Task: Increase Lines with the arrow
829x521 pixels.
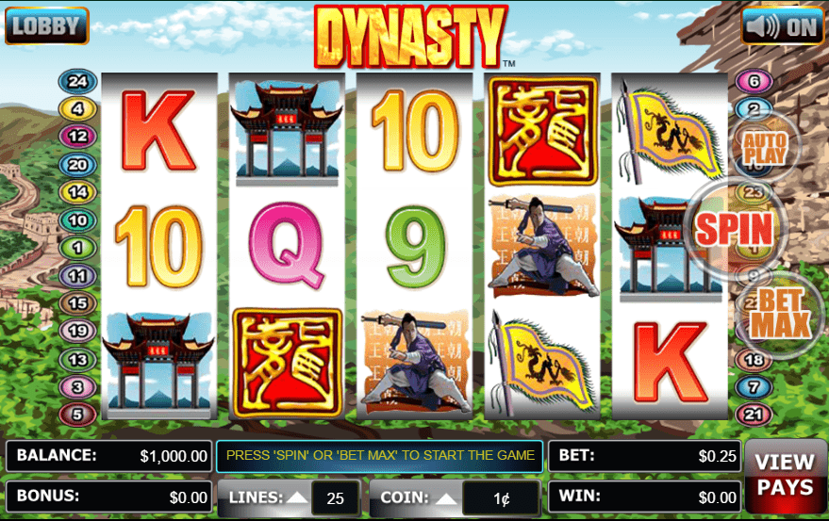Action: 297,497
